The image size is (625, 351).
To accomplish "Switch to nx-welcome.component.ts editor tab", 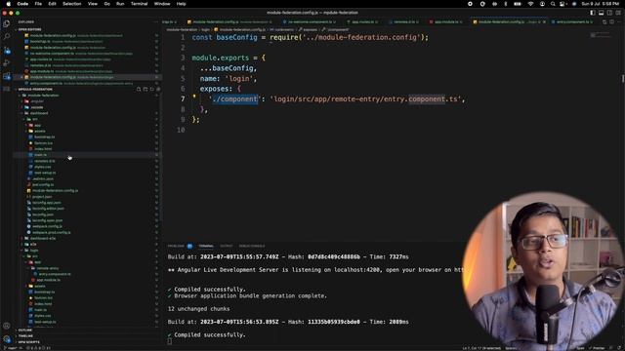I will pyautogui.click(x=309, y=21).
